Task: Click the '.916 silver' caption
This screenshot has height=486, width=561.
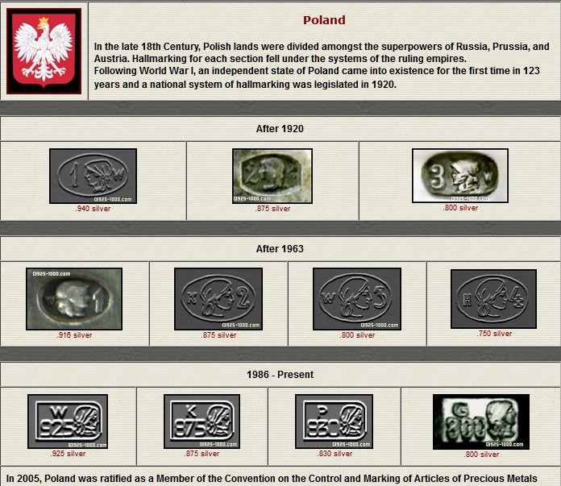Action: [74, 335]
